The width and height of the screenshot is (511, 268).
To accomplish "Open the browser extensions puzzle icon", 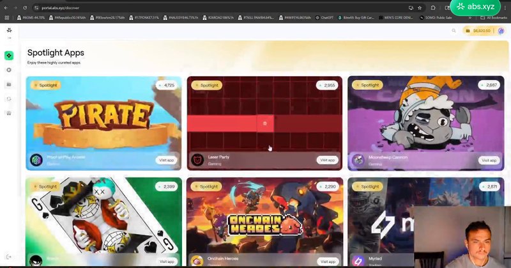I will pos(433,8).
